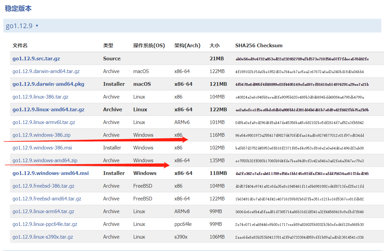Click Installer cell in windows-386.msi row
Screen dimensions: 384x251
(x=112, y=148)
